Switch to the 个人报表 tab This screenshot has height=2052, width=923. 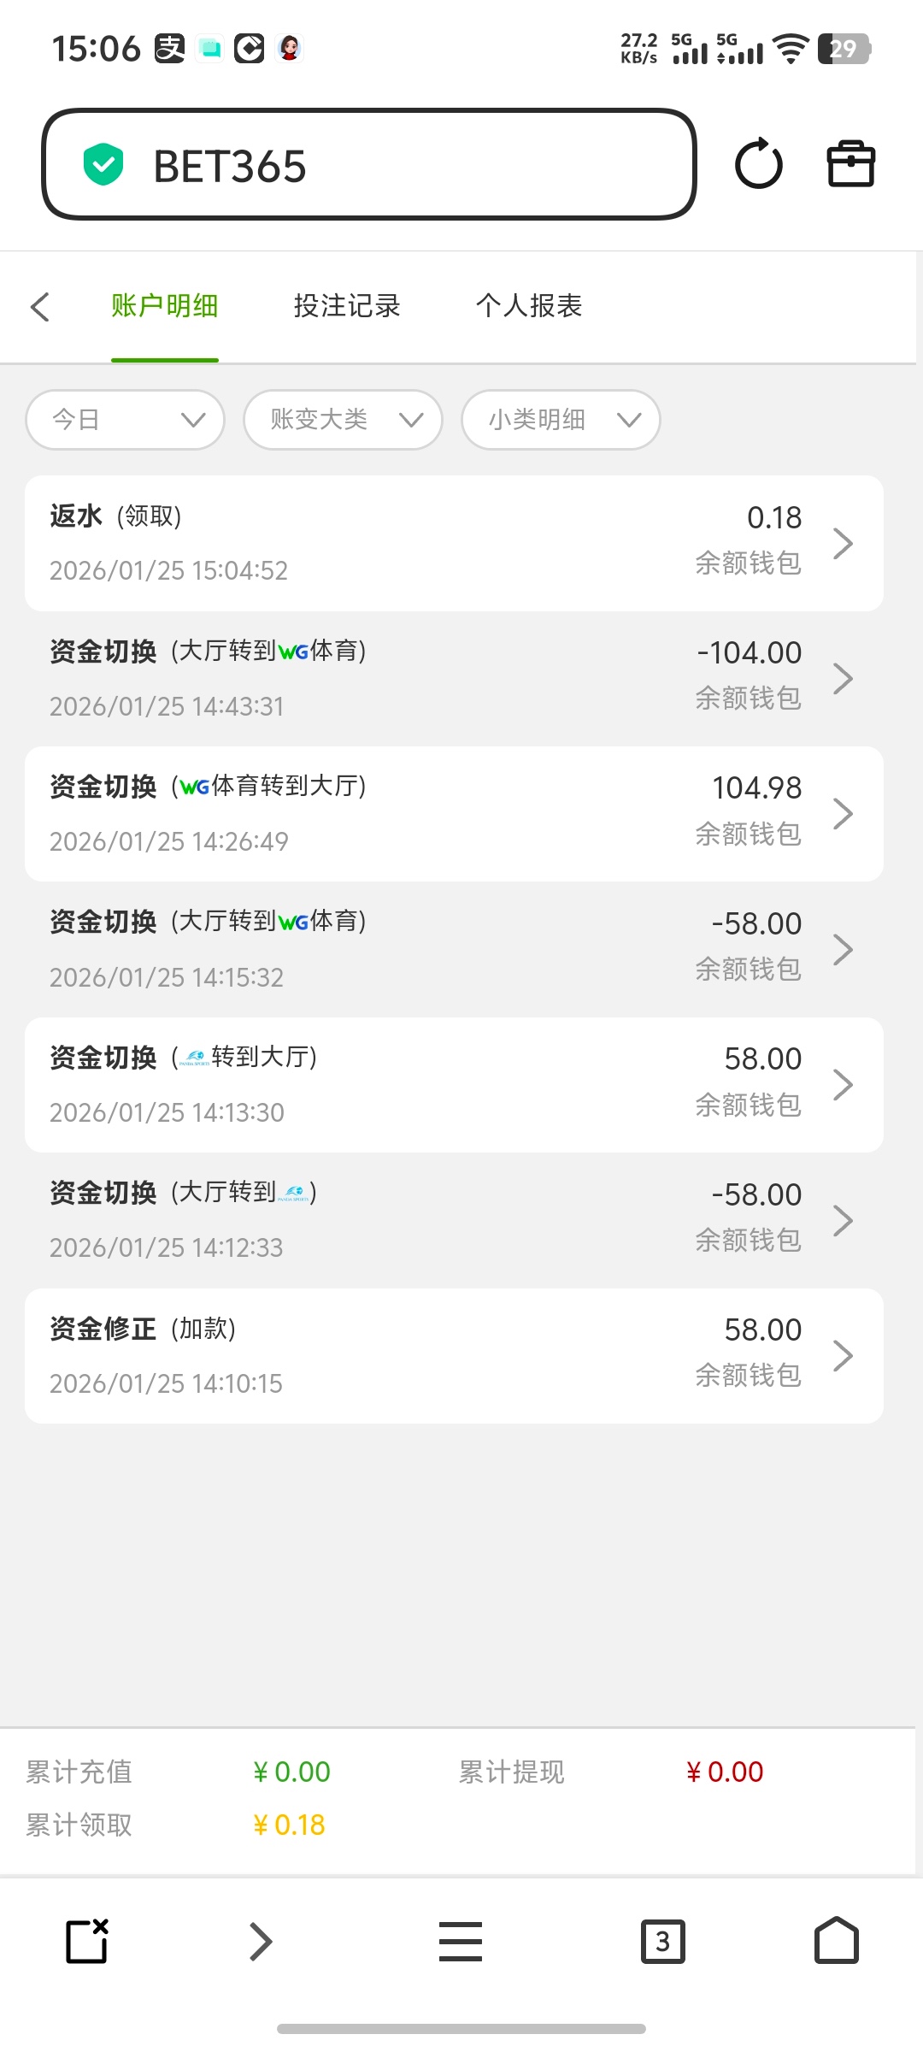tap(529, 306)
